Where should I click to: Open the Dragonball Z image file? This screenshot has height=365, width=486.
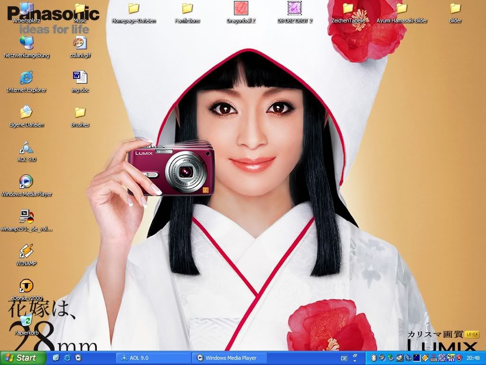click(x=241, y=12)
